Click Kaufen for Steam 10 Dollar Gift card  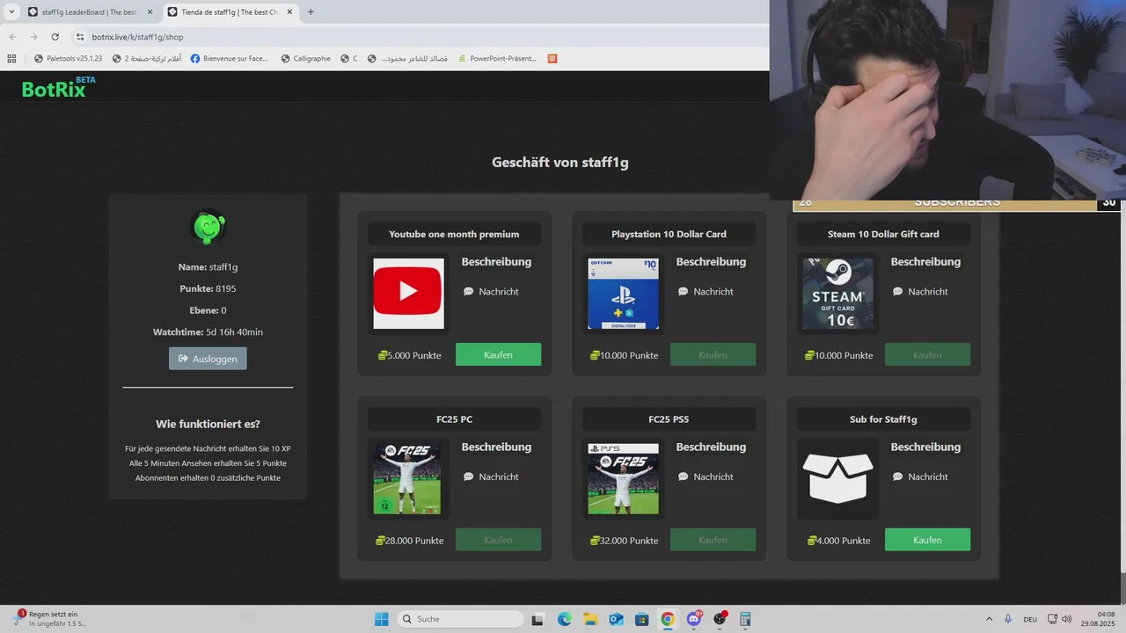pyautogui.click(x=927, y=354)
